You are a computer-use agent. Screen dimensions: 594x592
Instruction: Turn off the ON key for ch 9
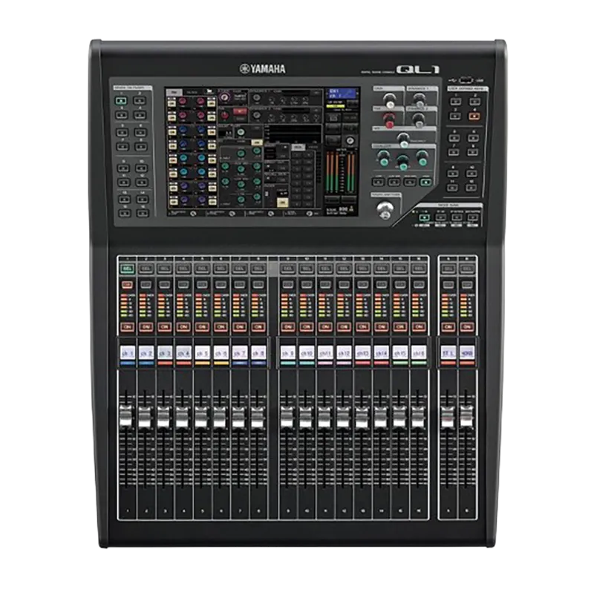pyautogui.click(x=288, y=326)
